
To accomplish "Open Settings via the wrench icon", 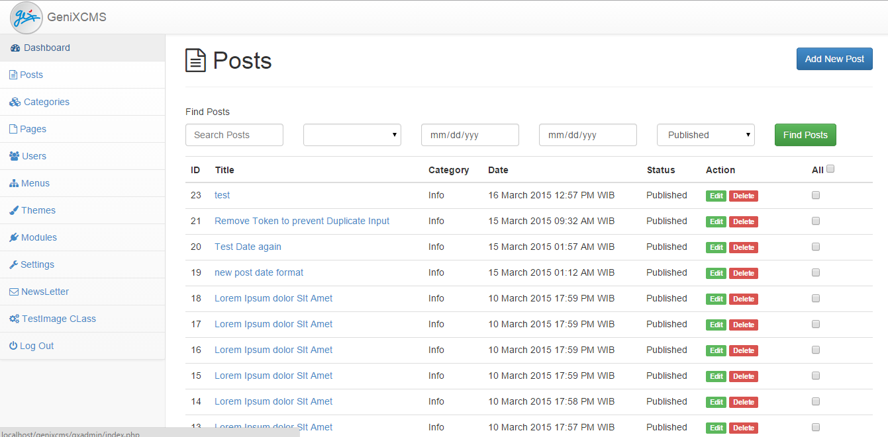I will pyautogui.click(x=13, y=264).
